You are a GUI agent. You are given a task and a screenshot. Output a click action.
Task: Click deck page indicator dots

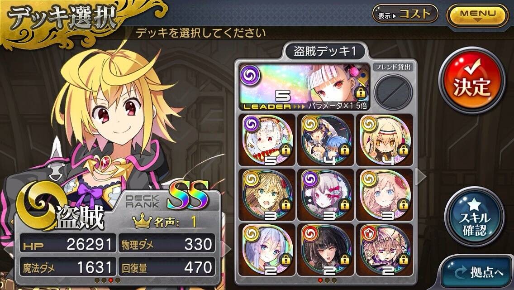click(x=327, y=280)
